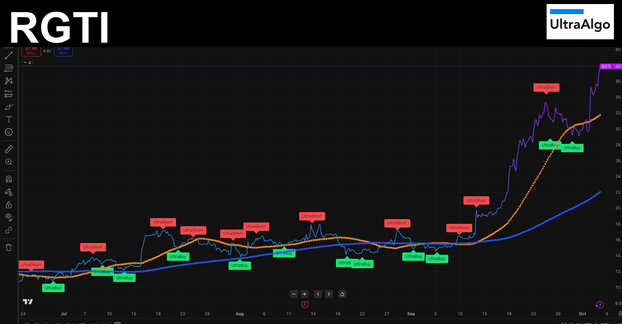
Task: Click the UltraBuy label below the Aug 1 dip
Action: pos(240,266)
